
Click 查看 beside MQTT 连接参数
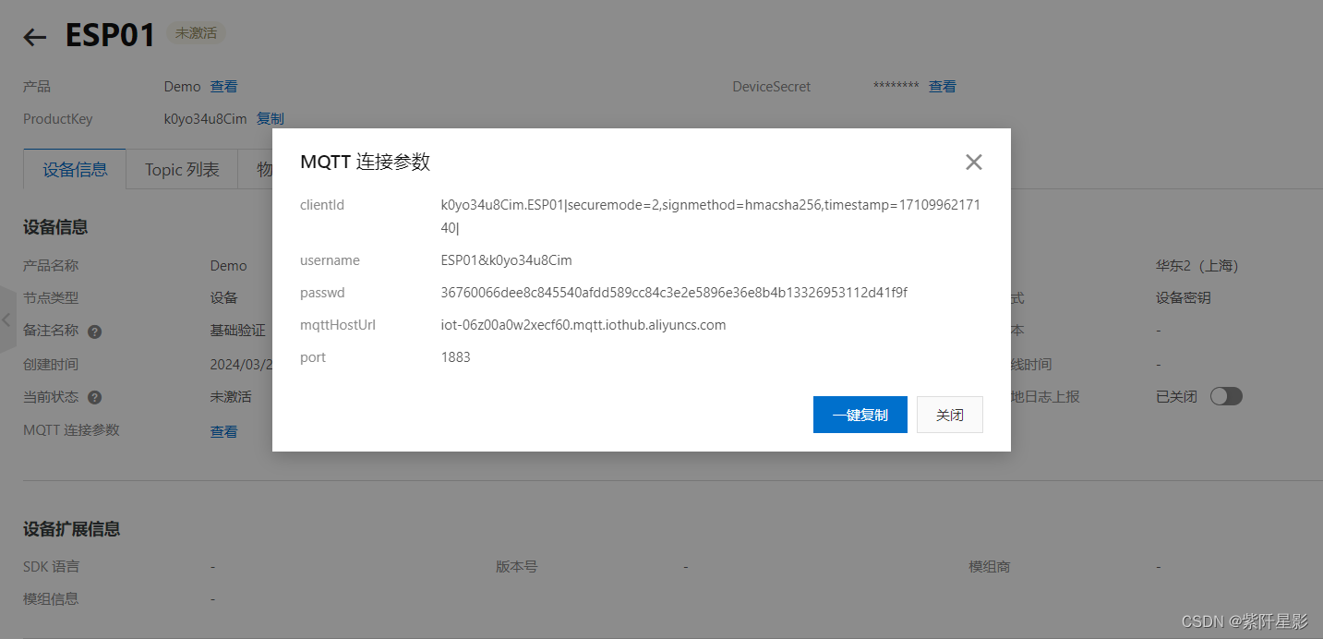click(x=223, y=429)
